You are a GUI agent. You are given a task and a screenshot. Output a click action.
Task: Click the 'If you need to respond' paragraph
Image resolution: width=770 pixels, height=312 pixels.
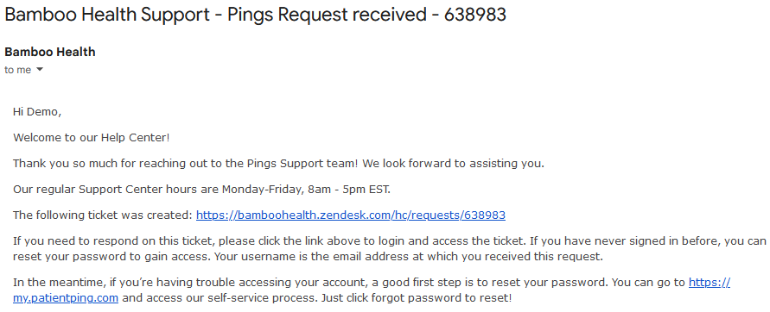pos(390,249)
